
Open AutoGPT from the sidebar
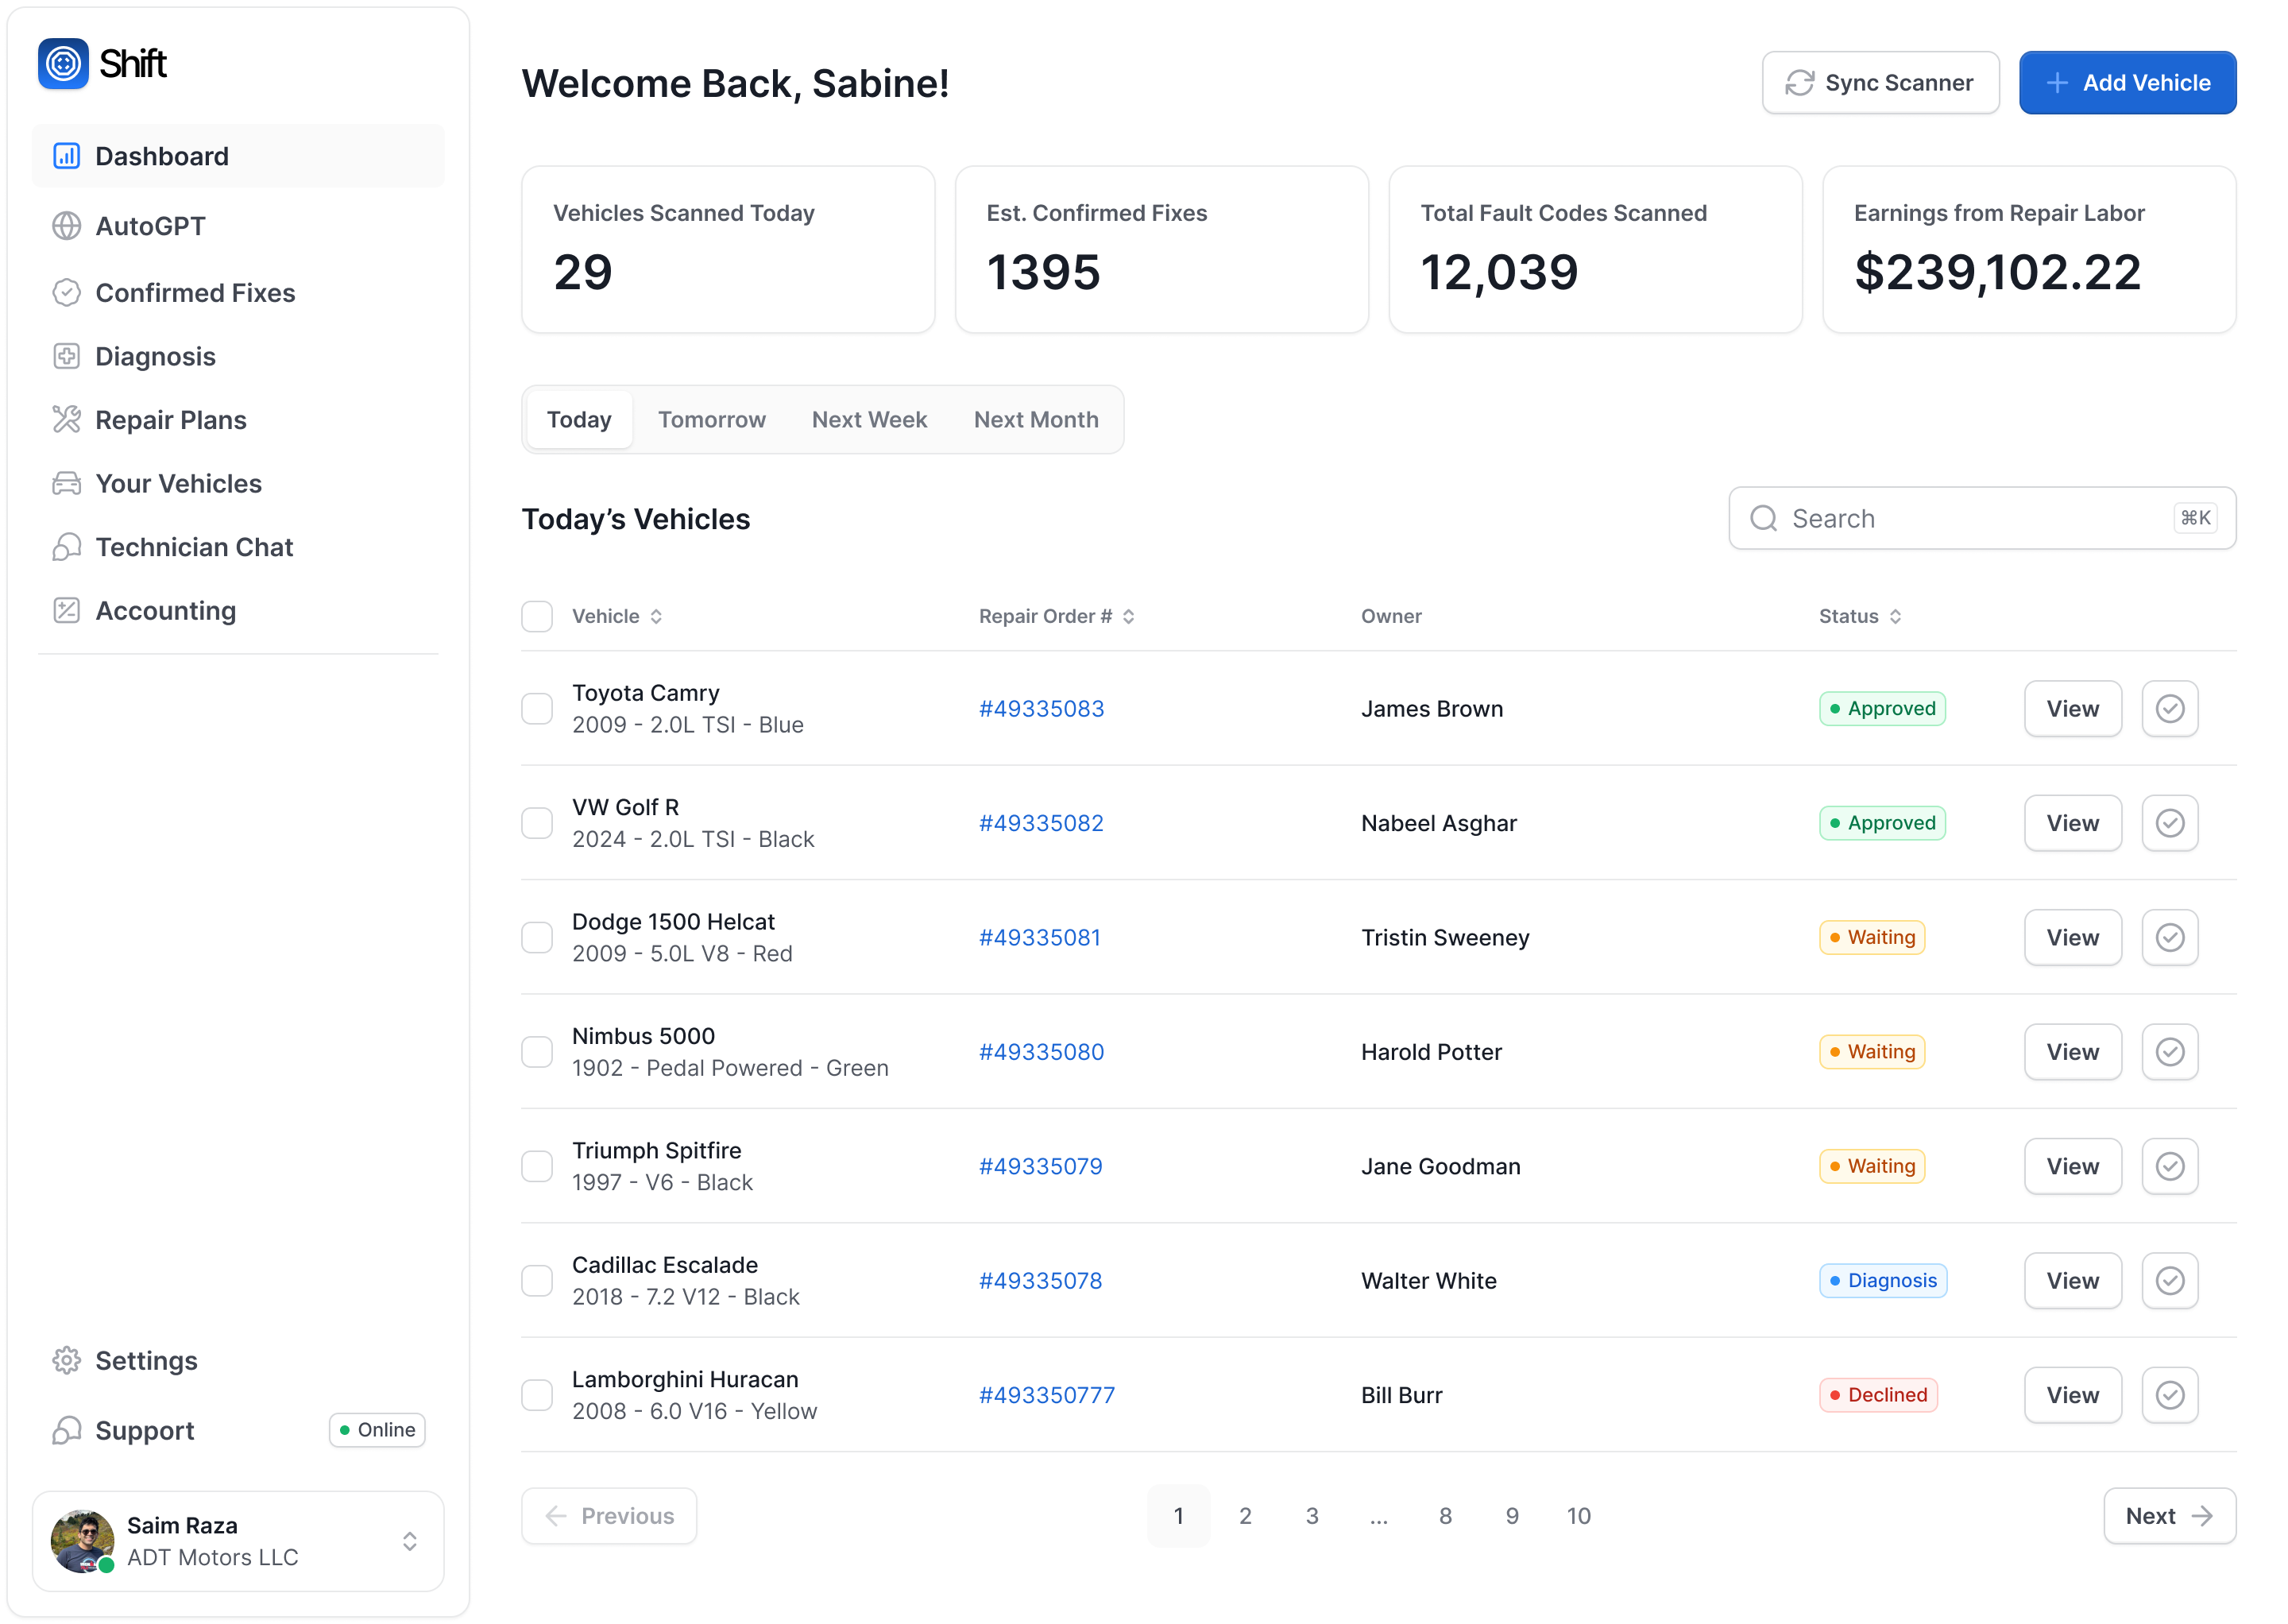point(150,226)
